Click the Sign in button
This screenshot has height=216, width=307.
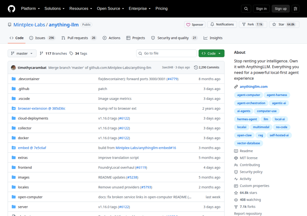point(261,9)
